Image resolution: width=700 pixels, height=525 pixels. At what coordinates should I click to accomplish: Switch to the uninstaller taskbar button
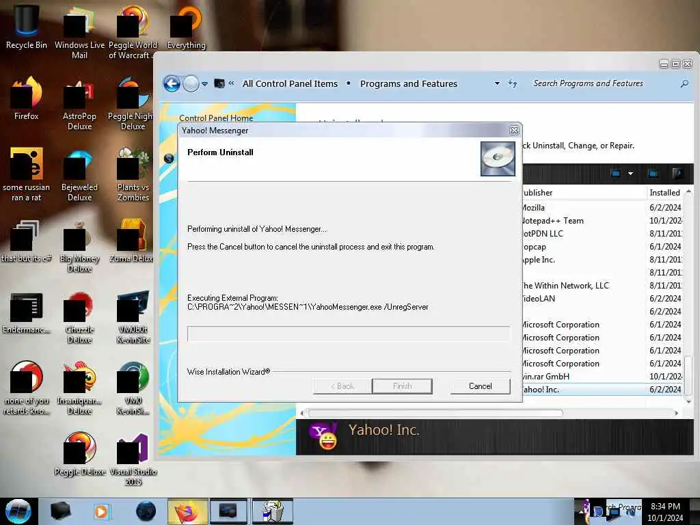point(273,511)
